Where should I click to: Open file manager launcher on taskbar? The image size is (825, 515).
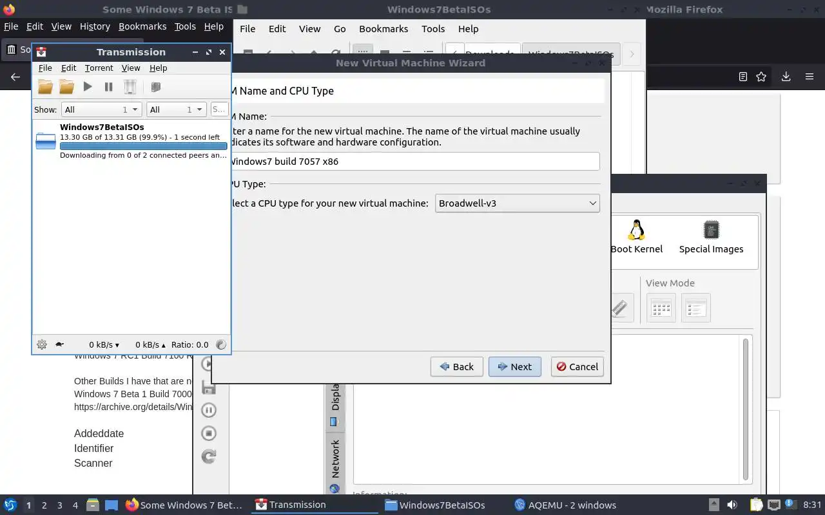coord(92,505)
